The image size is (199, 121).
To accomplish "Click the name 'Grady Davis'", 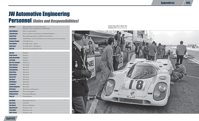I will click(x=13, y=39).
